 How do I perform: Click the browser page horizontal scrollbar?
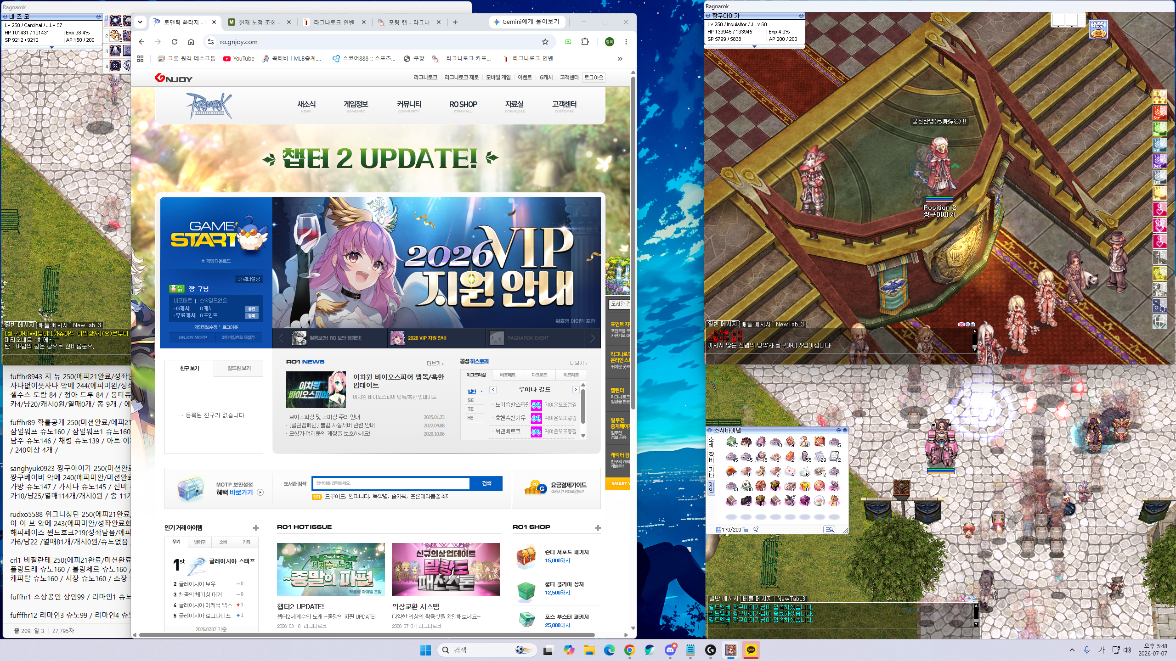click(367, 635)
